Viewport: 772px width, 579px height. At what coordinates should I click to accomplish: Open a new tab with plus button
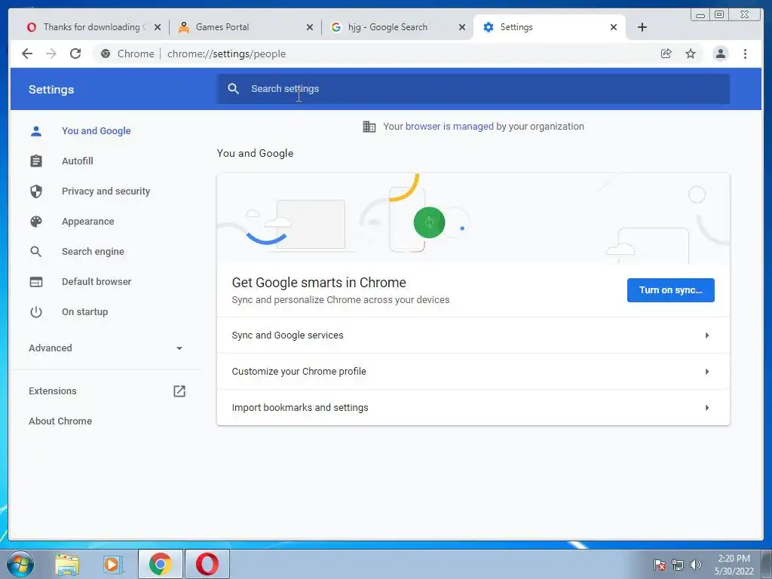[x=642, y=27]
